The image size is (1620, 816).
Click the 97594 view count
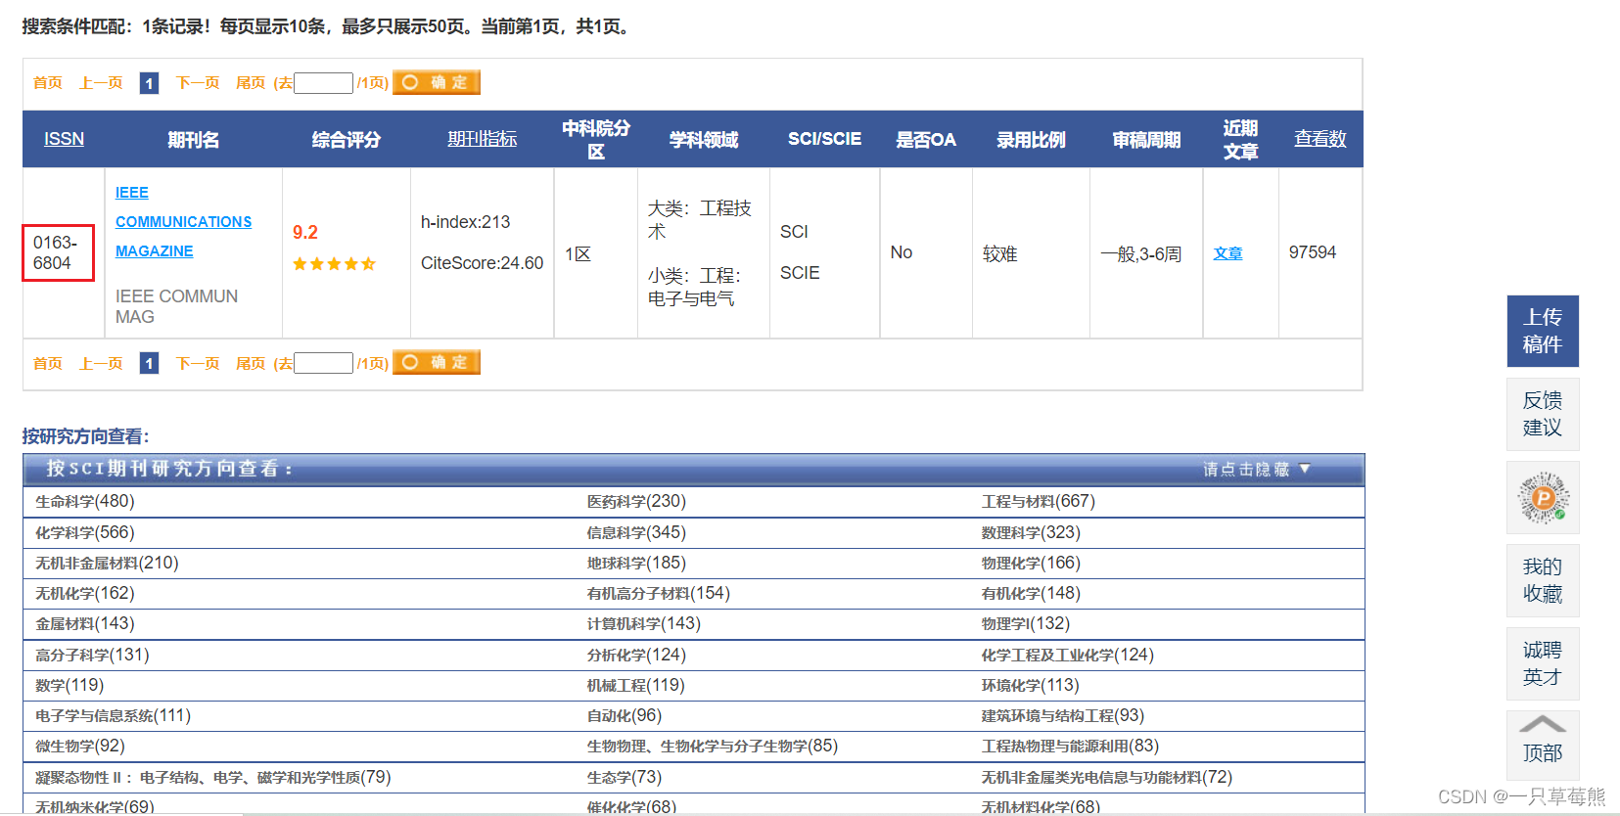click(1313, 252)
